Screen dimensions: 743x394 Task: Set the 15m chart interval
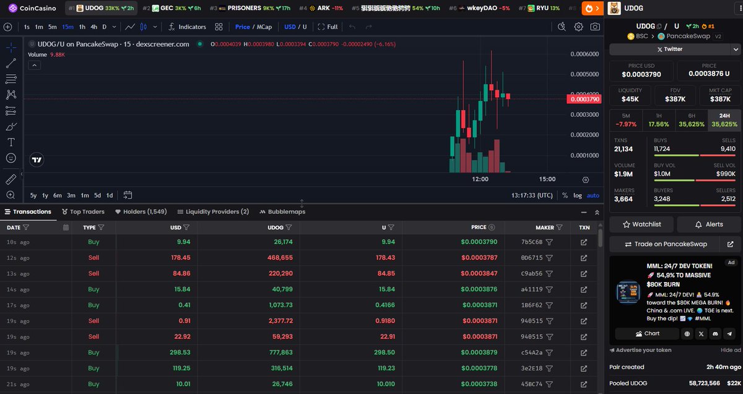(67, 27)
